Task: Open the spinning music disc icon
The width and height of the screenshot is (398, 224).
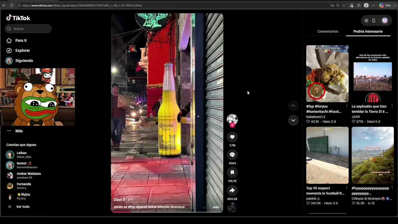Action: (x=232, y=208)
